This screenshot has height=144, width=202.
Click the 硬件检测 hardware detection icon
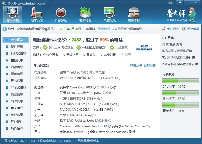[x=12, y=14]
